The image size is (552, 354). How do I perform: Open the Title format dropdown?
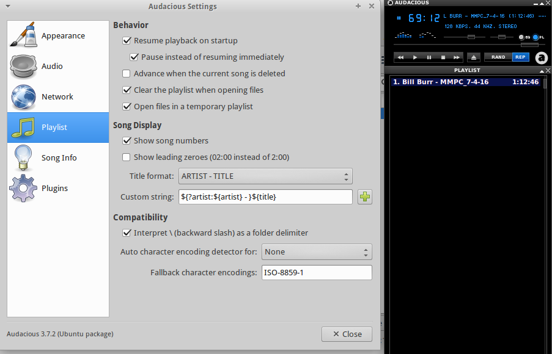click(265, 176)
